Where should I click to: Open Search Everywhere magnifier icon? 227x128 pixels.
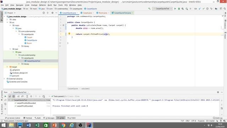[225, 9]
